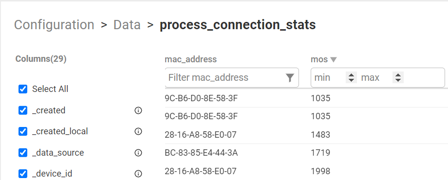Open Configuration in the breadcrumb

click(x=54, y=25)
